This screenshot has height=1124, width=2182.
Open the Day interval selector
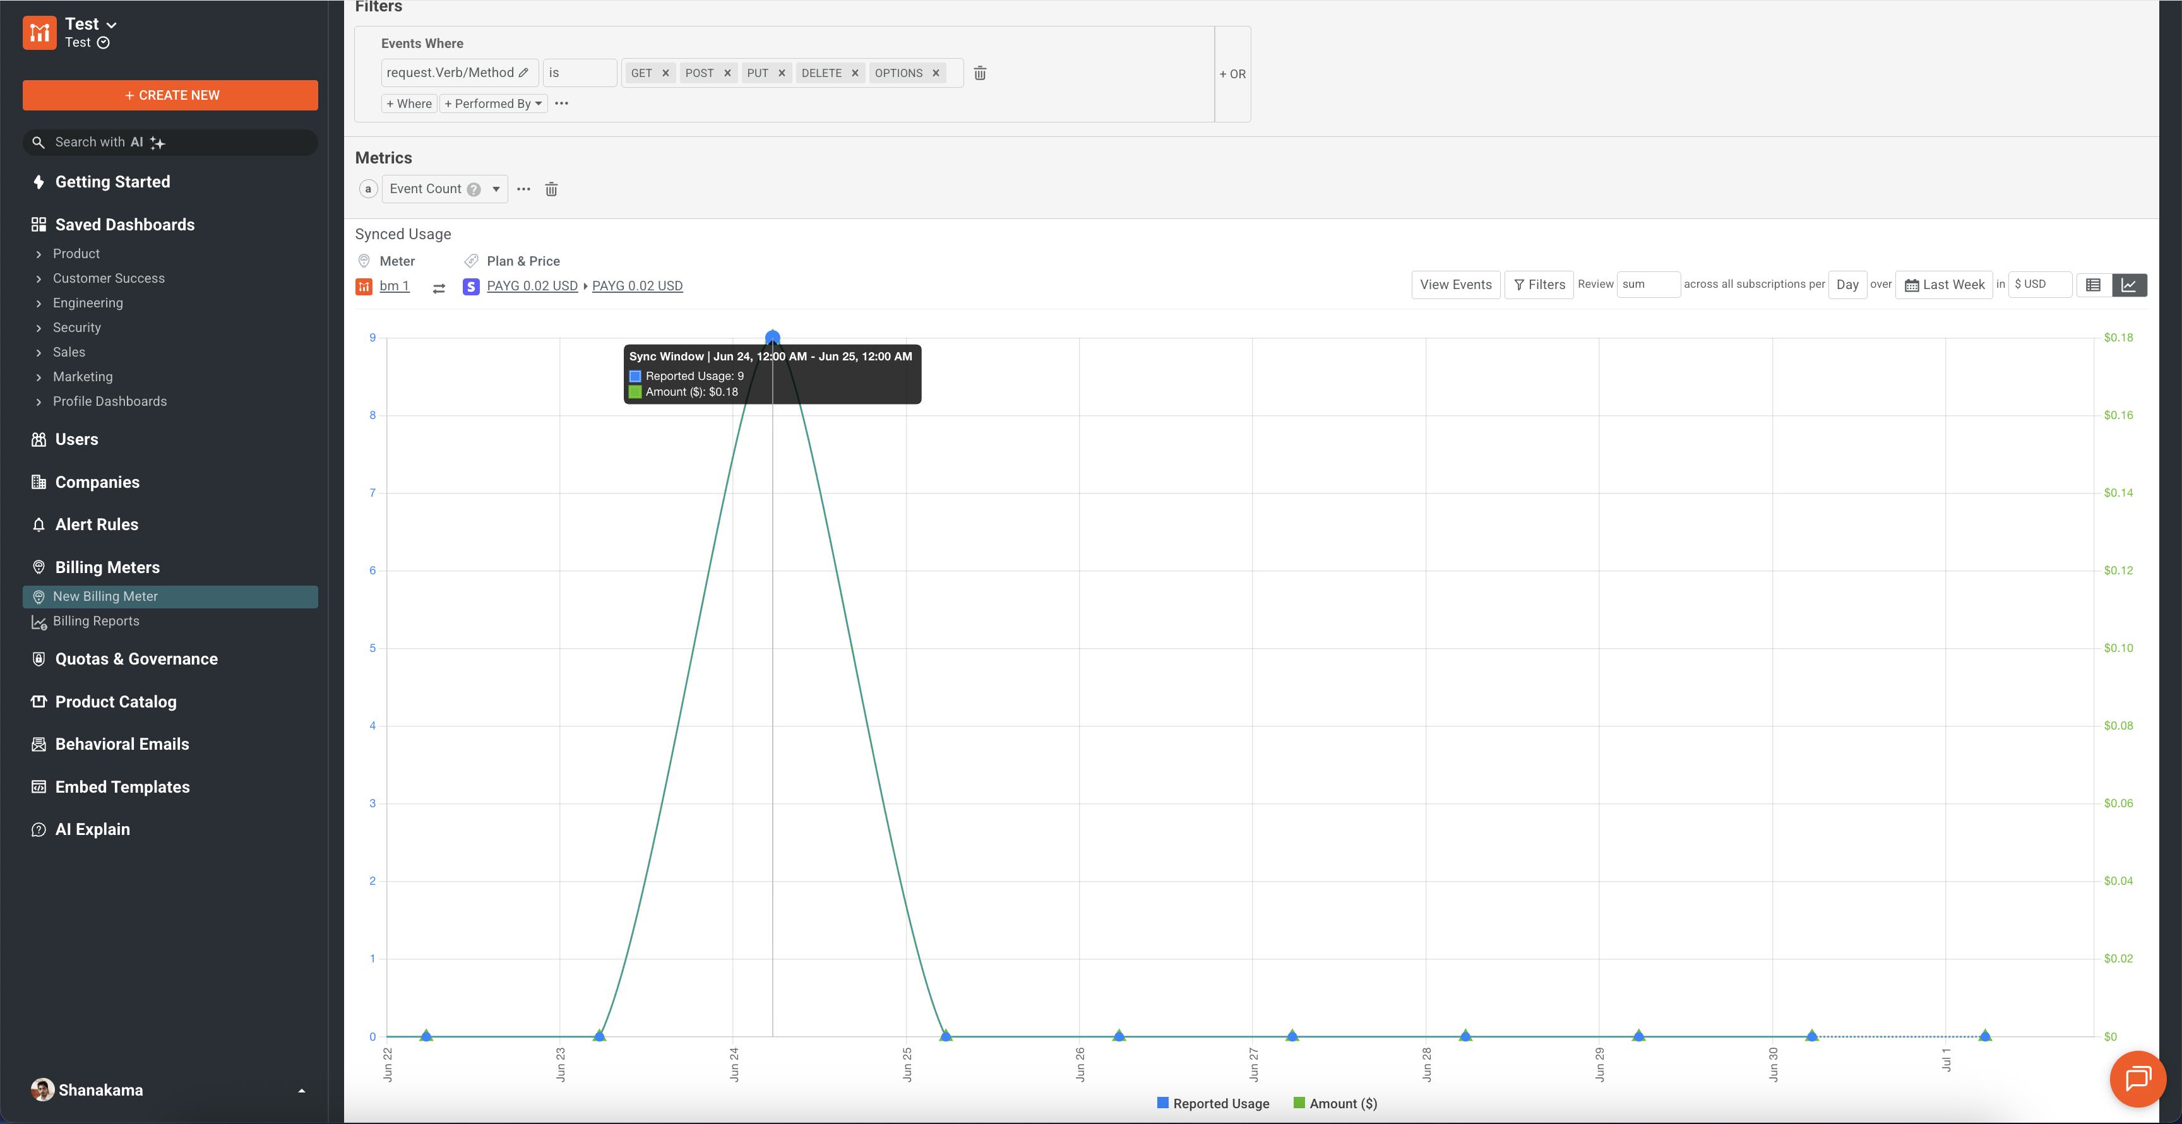[x=1847, y=285]
